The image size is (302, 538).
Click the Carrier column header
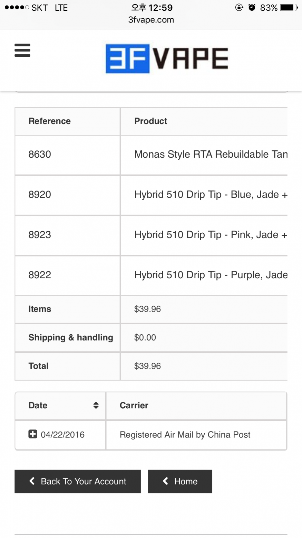(x=134, y=405)
